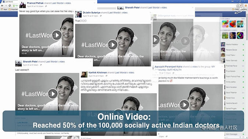Screen dimensions: 248x139
Task: Click Pramod Pathak's profile picture
Action: click(x=22, y=5)
